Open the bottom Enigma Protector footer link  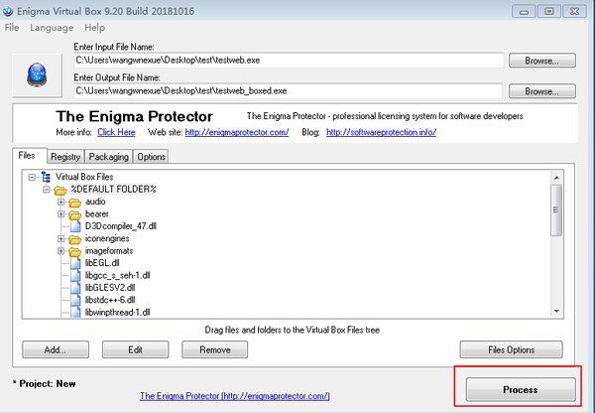coord(235,396)
